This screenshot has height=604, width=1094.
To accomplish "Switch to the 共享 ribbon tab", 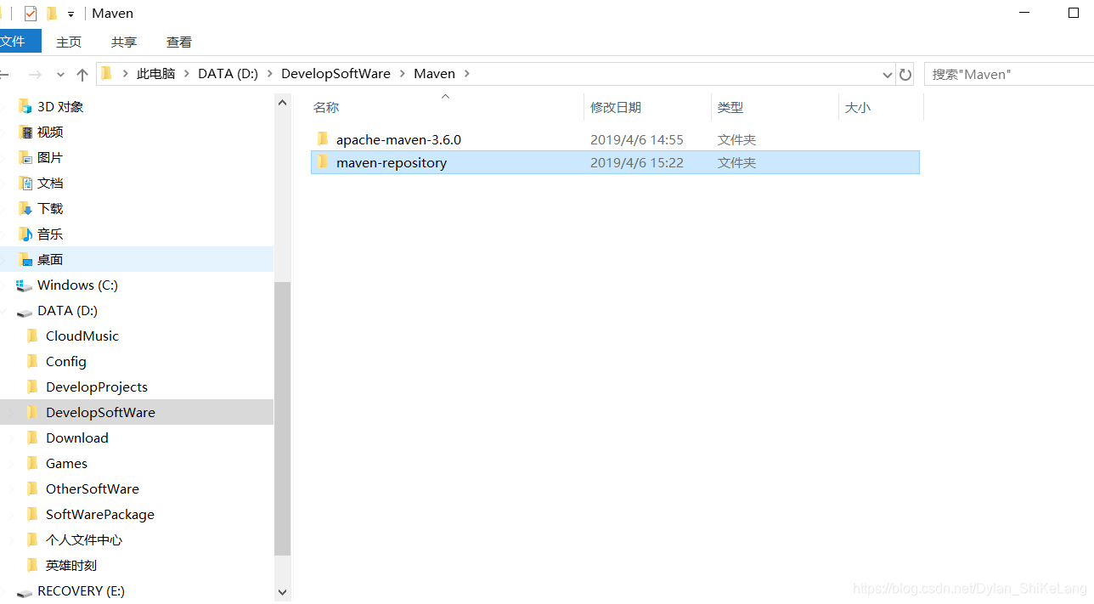I will (x=124, y=42).
